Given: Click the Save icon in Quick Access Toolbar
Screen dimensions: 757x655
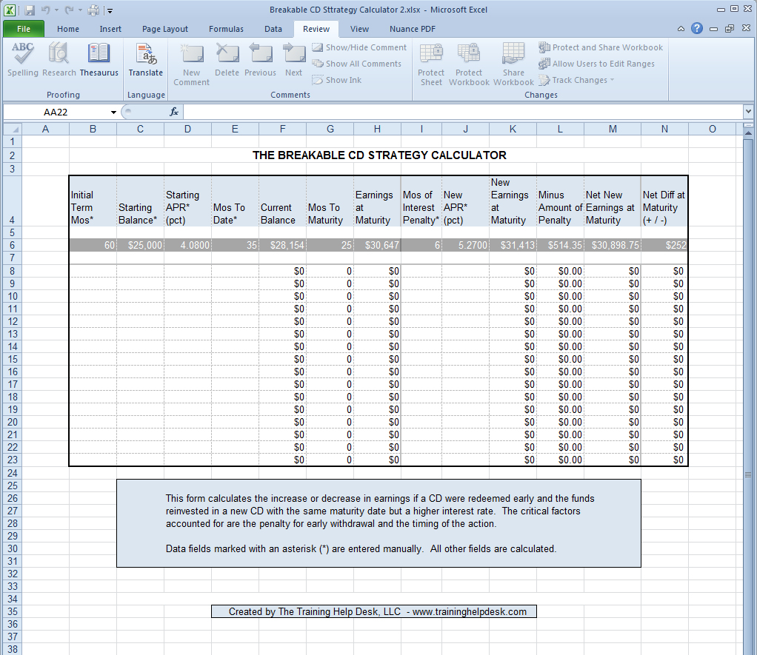Looking at the screenshot, I should [30, 10].
